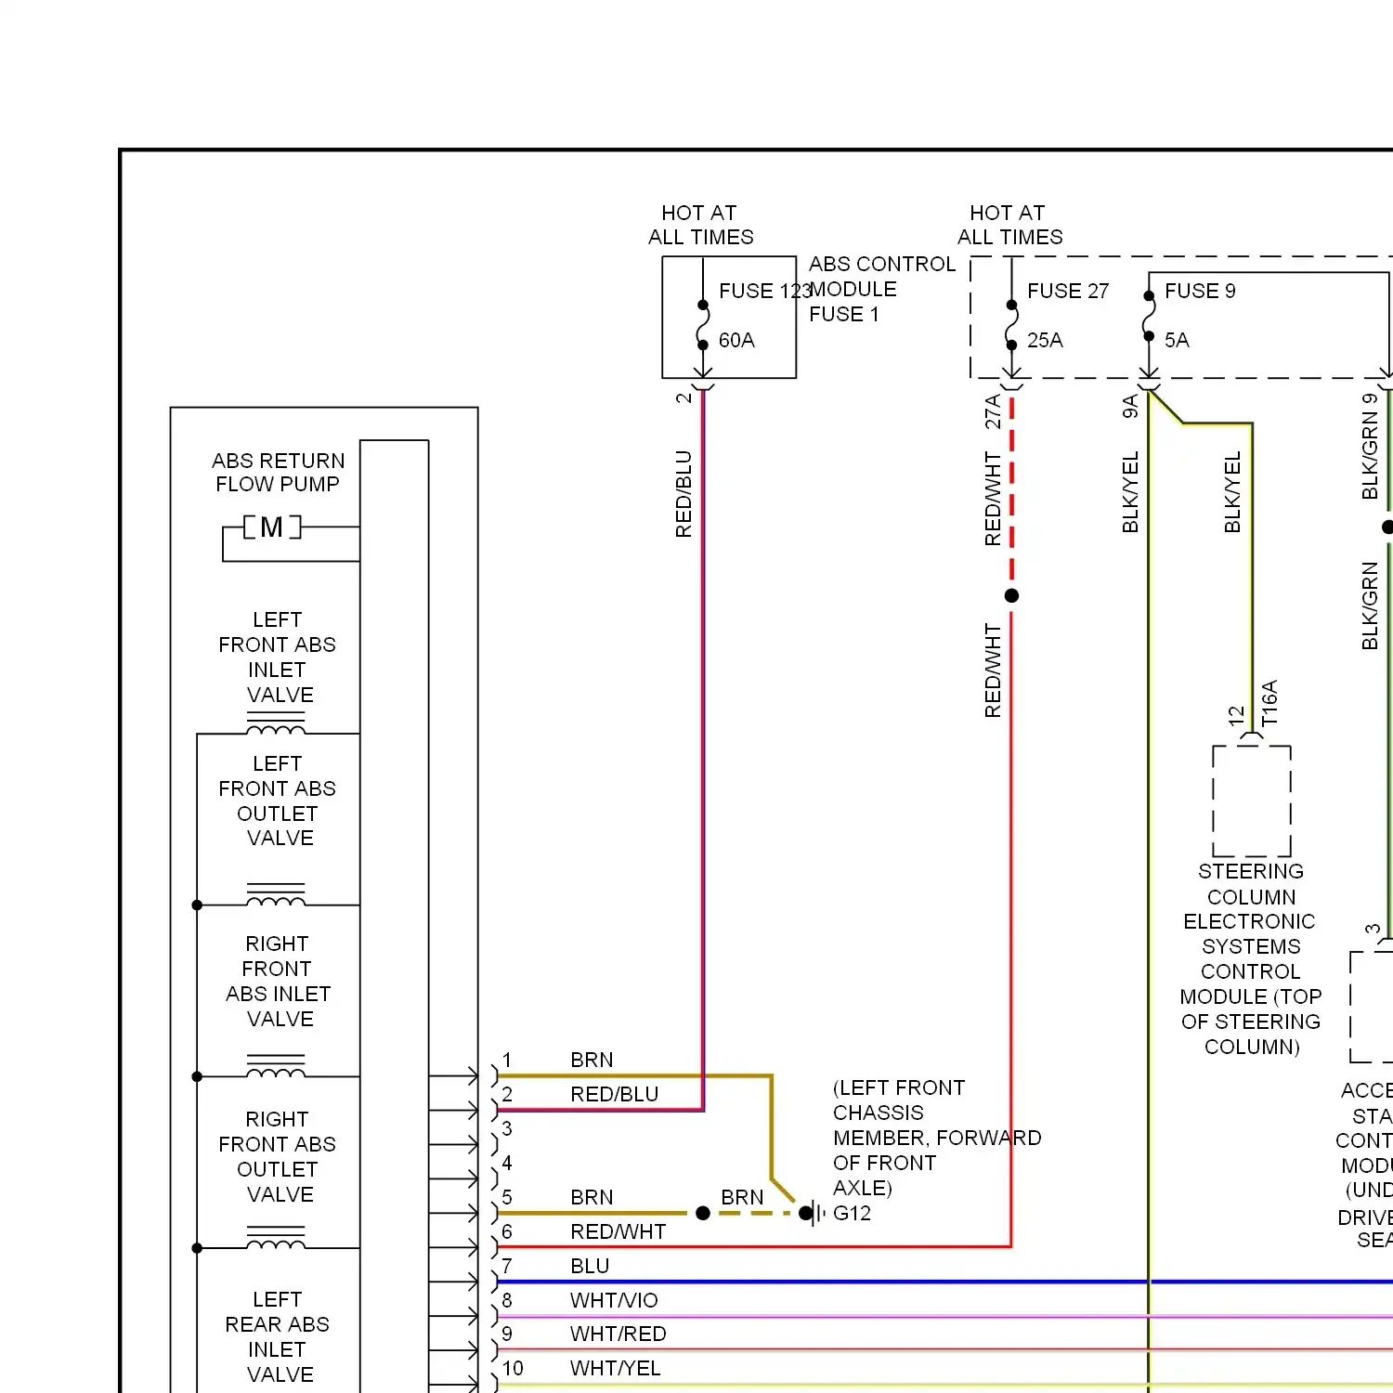Click the ABS CONTROL MODULE FUSE 1 label
1393x1393 pixels.
(881, 289)
